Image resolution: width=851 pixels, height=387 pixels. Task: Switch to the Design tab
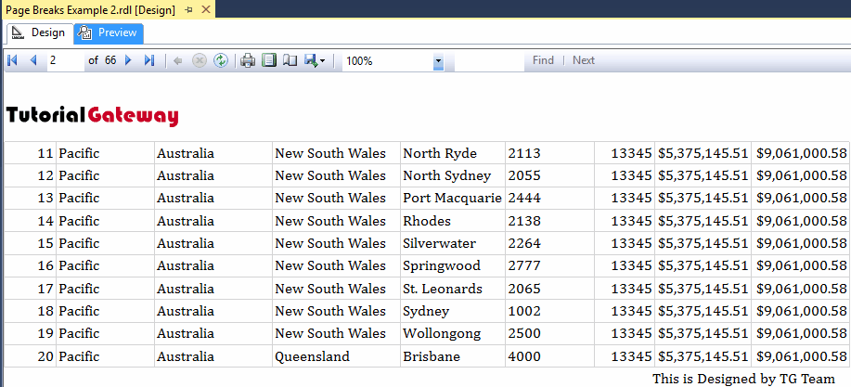(x=39, y=32)
